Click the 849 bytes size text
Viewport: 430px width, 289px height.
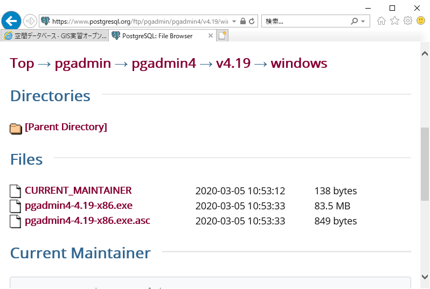coord(336,221)
